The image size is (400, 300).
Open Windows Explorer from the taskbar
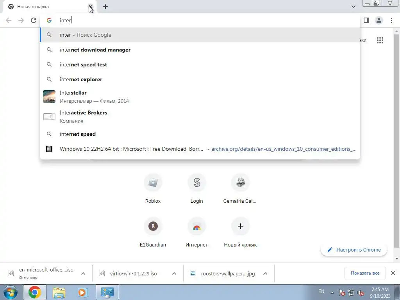59,292
